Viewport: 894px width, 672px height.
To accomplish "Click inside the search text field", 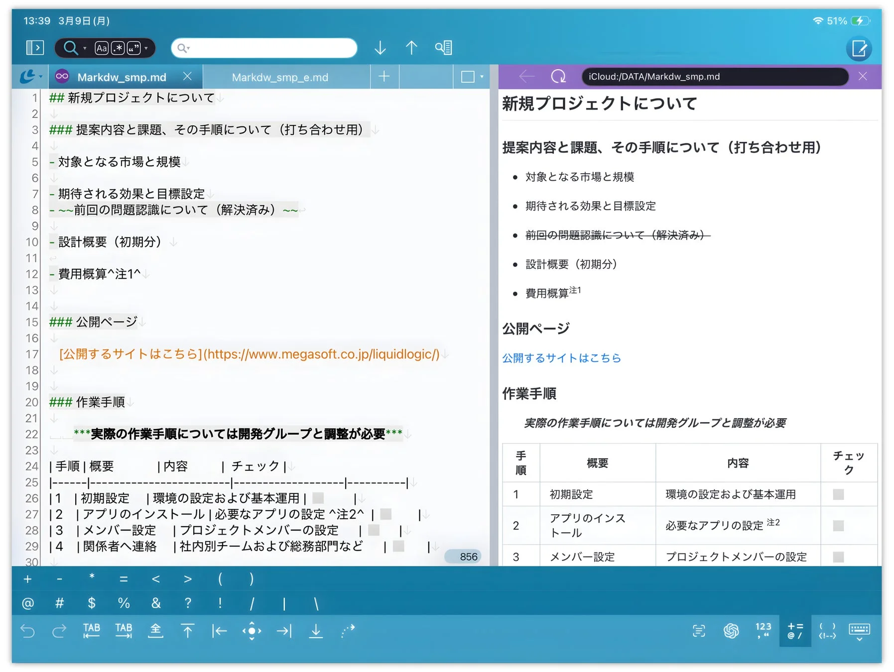I will (x=264, y=48).
